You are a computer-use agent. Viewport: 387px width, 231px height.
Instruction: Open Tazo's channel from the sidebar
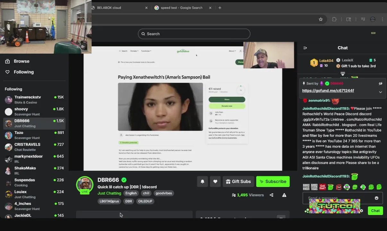coord(34,135)
